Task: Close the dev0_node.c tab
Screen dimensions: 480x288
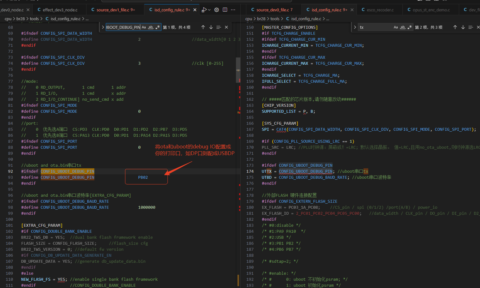Action: point(28,10)
